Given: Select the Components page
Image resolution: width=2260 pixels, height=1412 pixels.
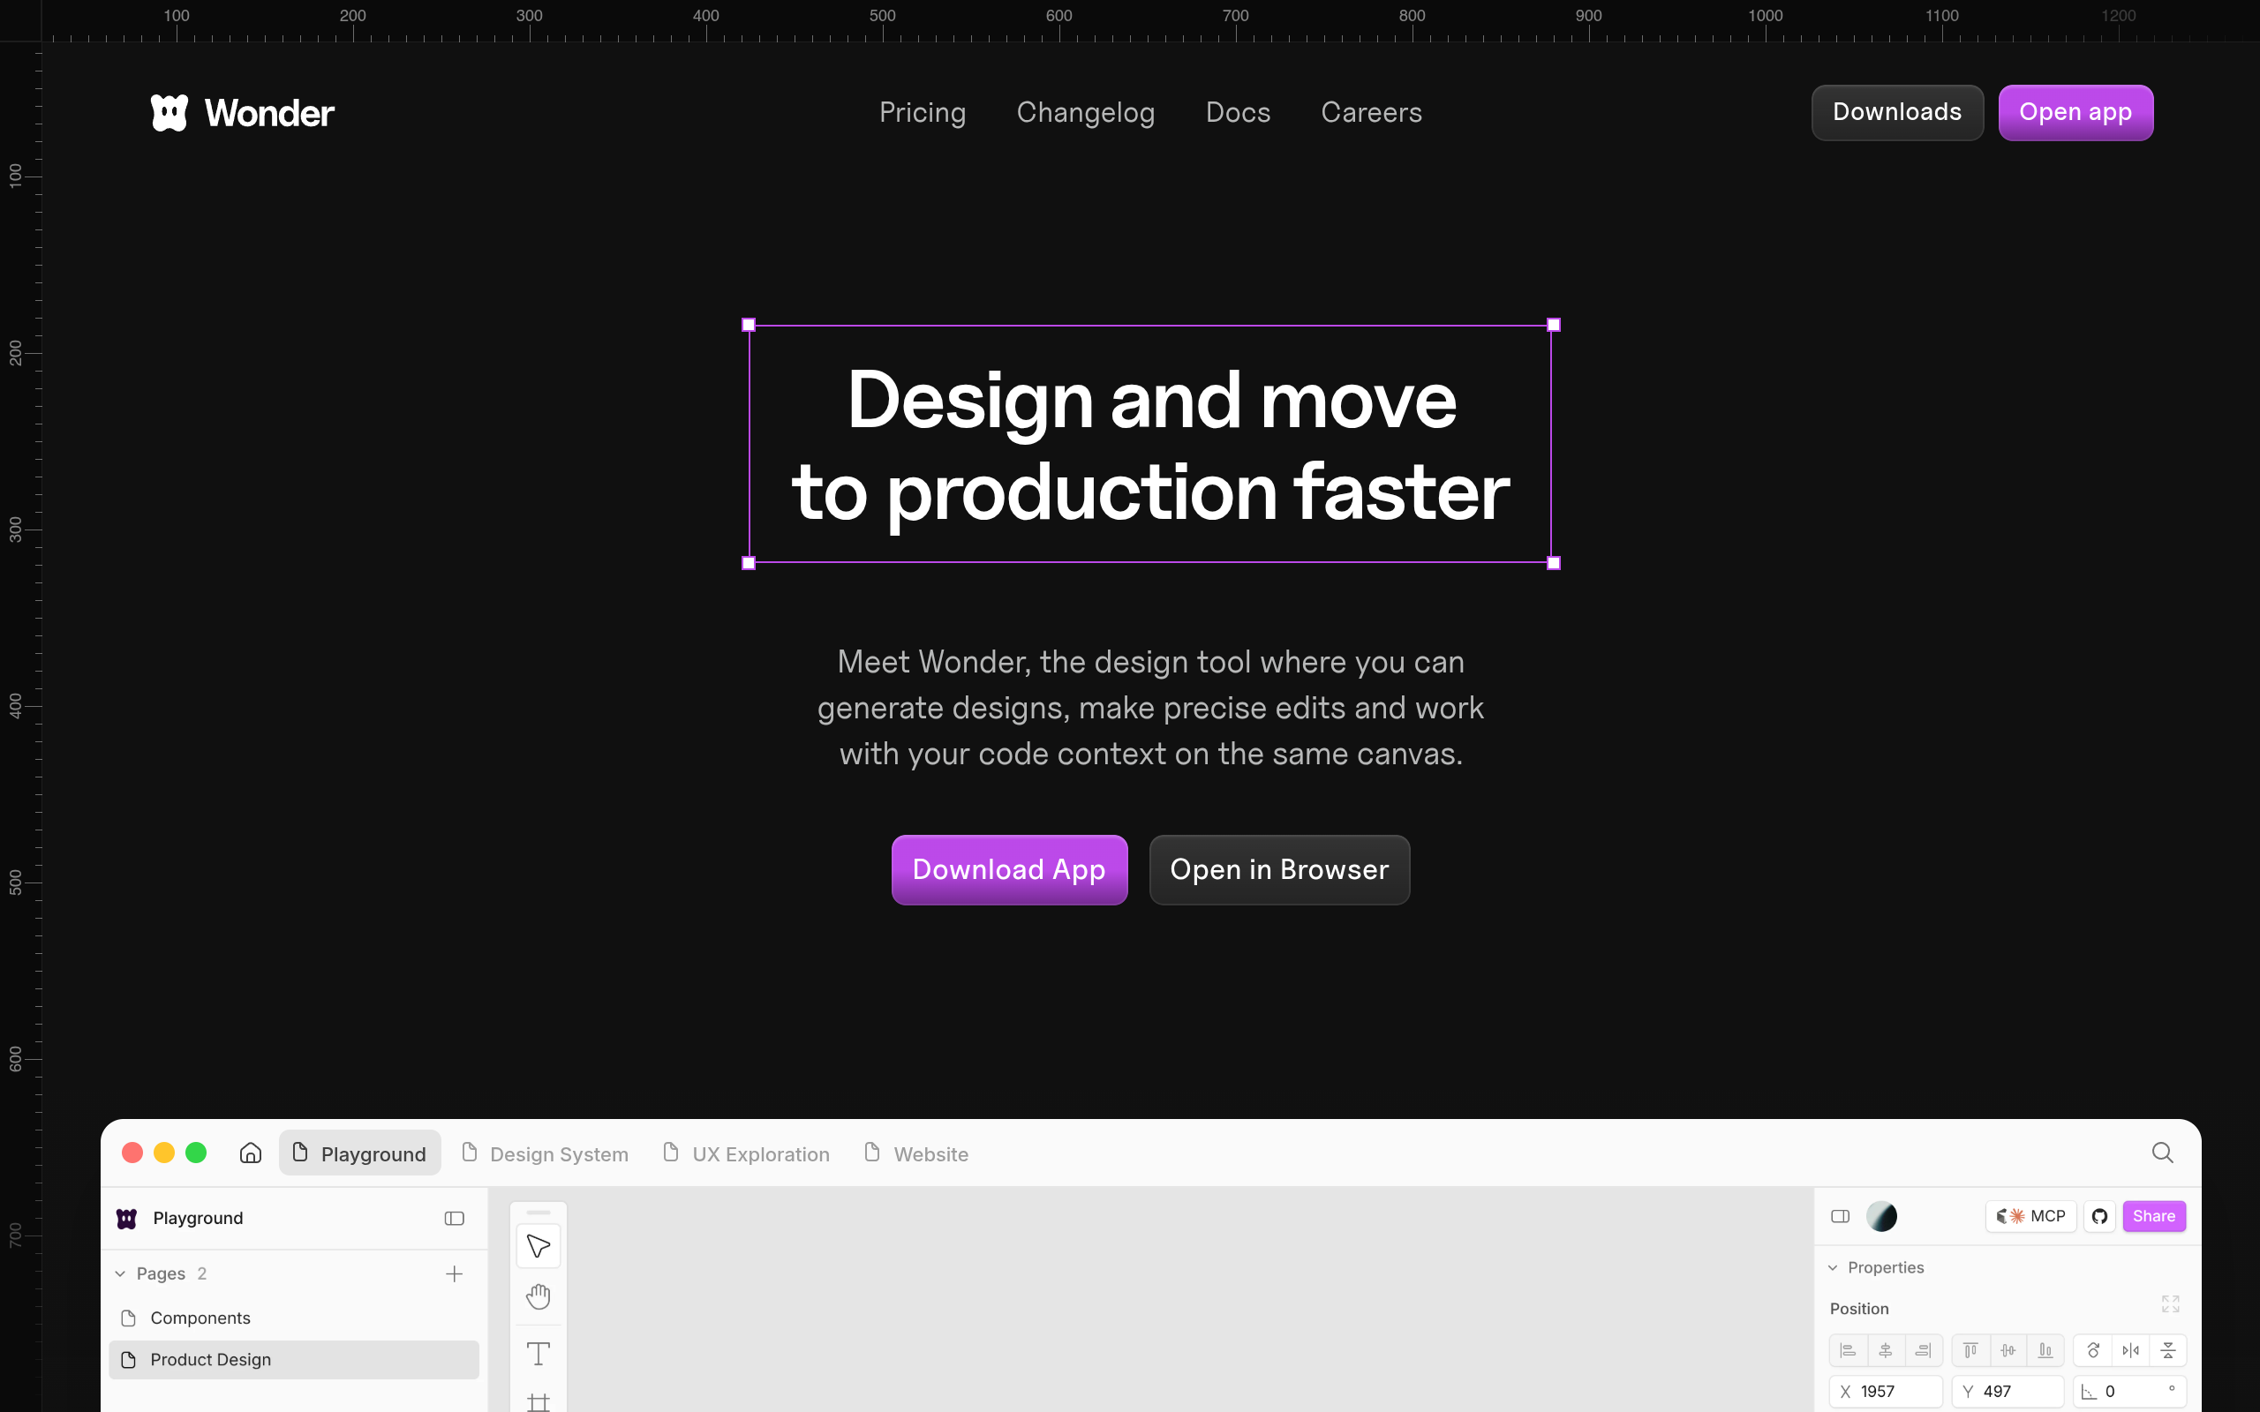Looking at the screenshot, I should point(294,1317).
